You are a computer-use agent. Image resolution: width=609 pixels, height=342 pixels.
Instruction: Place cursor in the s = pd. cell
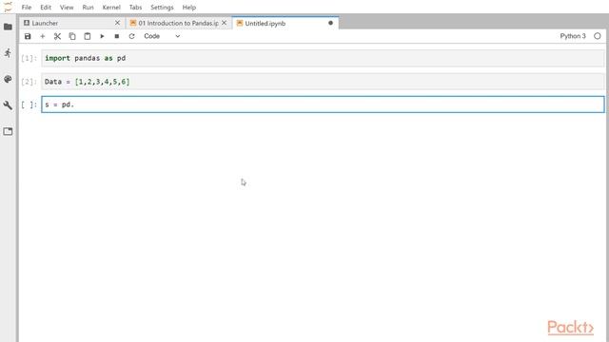[x=323, y=104]
